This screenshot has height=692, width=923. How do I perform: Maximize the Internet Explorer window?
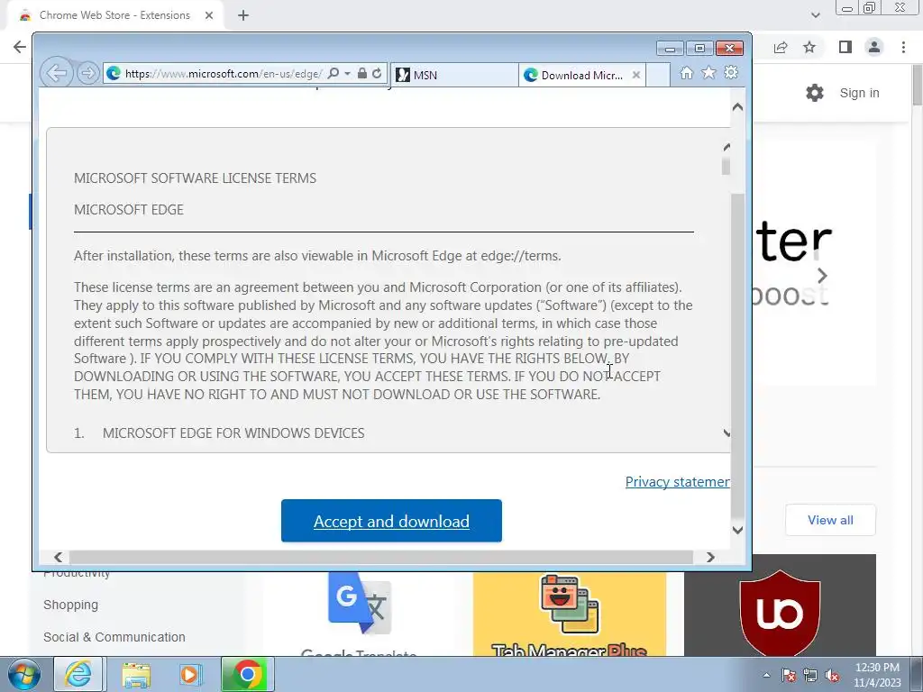click(x=699, y=49)
